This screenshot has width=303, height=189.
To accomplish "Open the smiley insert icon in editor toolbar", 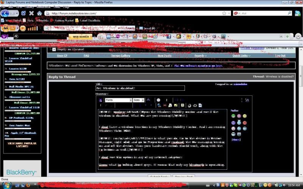I will click(158, 100).
